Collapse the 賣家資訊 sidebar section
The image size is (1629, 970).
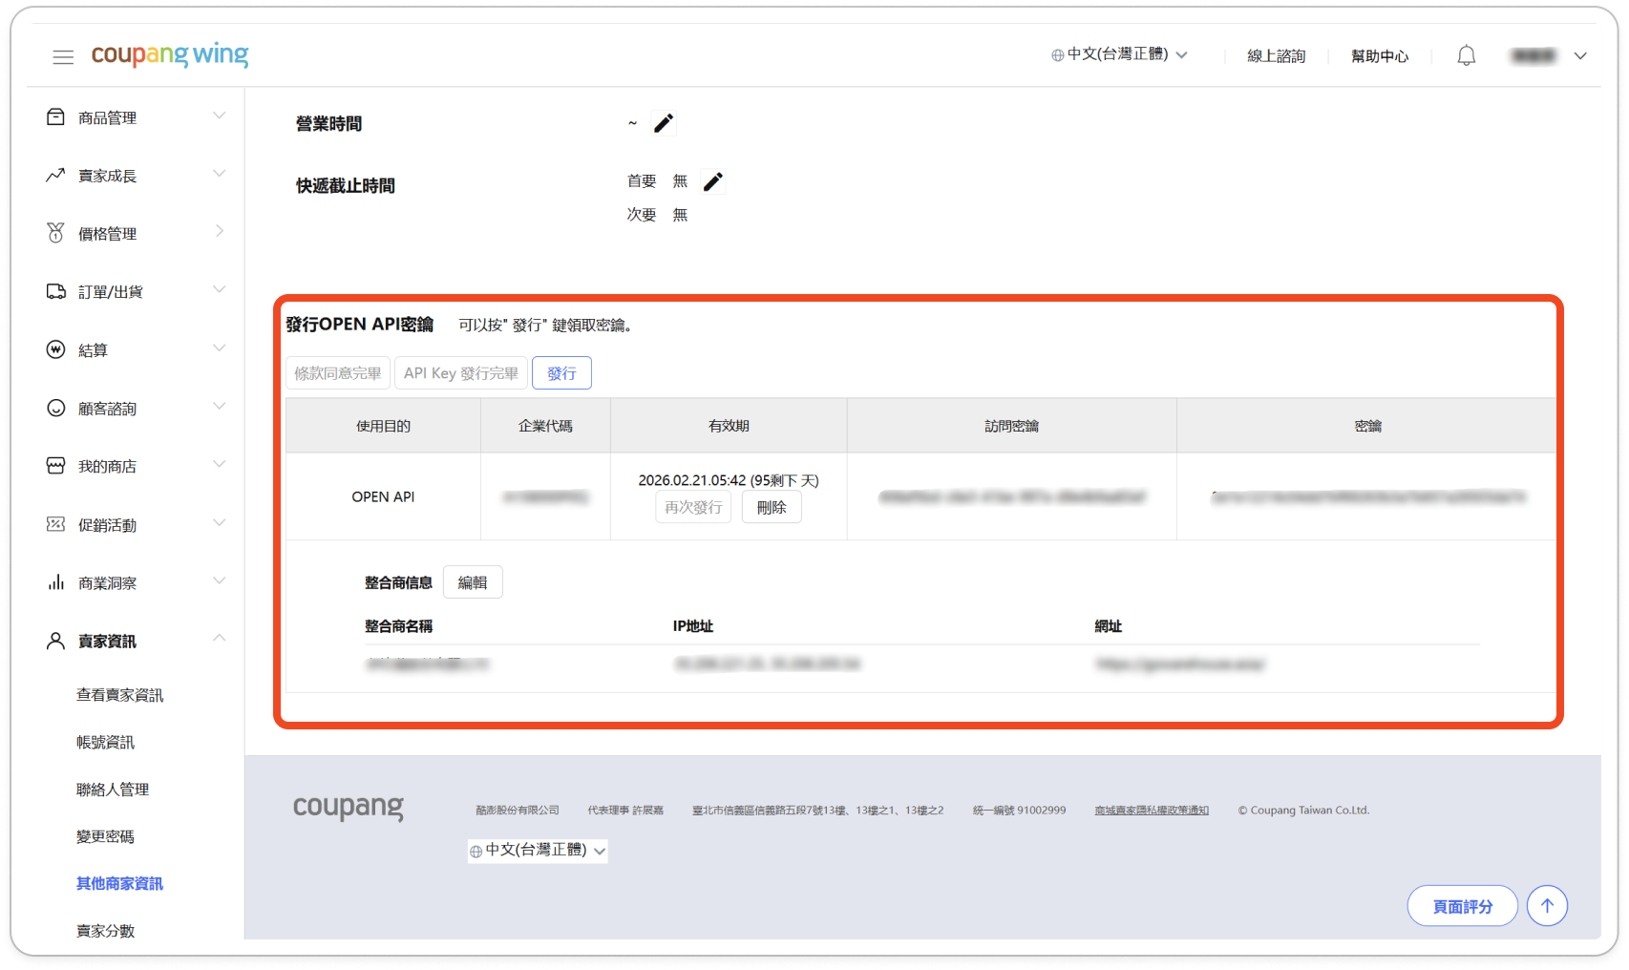219,639
